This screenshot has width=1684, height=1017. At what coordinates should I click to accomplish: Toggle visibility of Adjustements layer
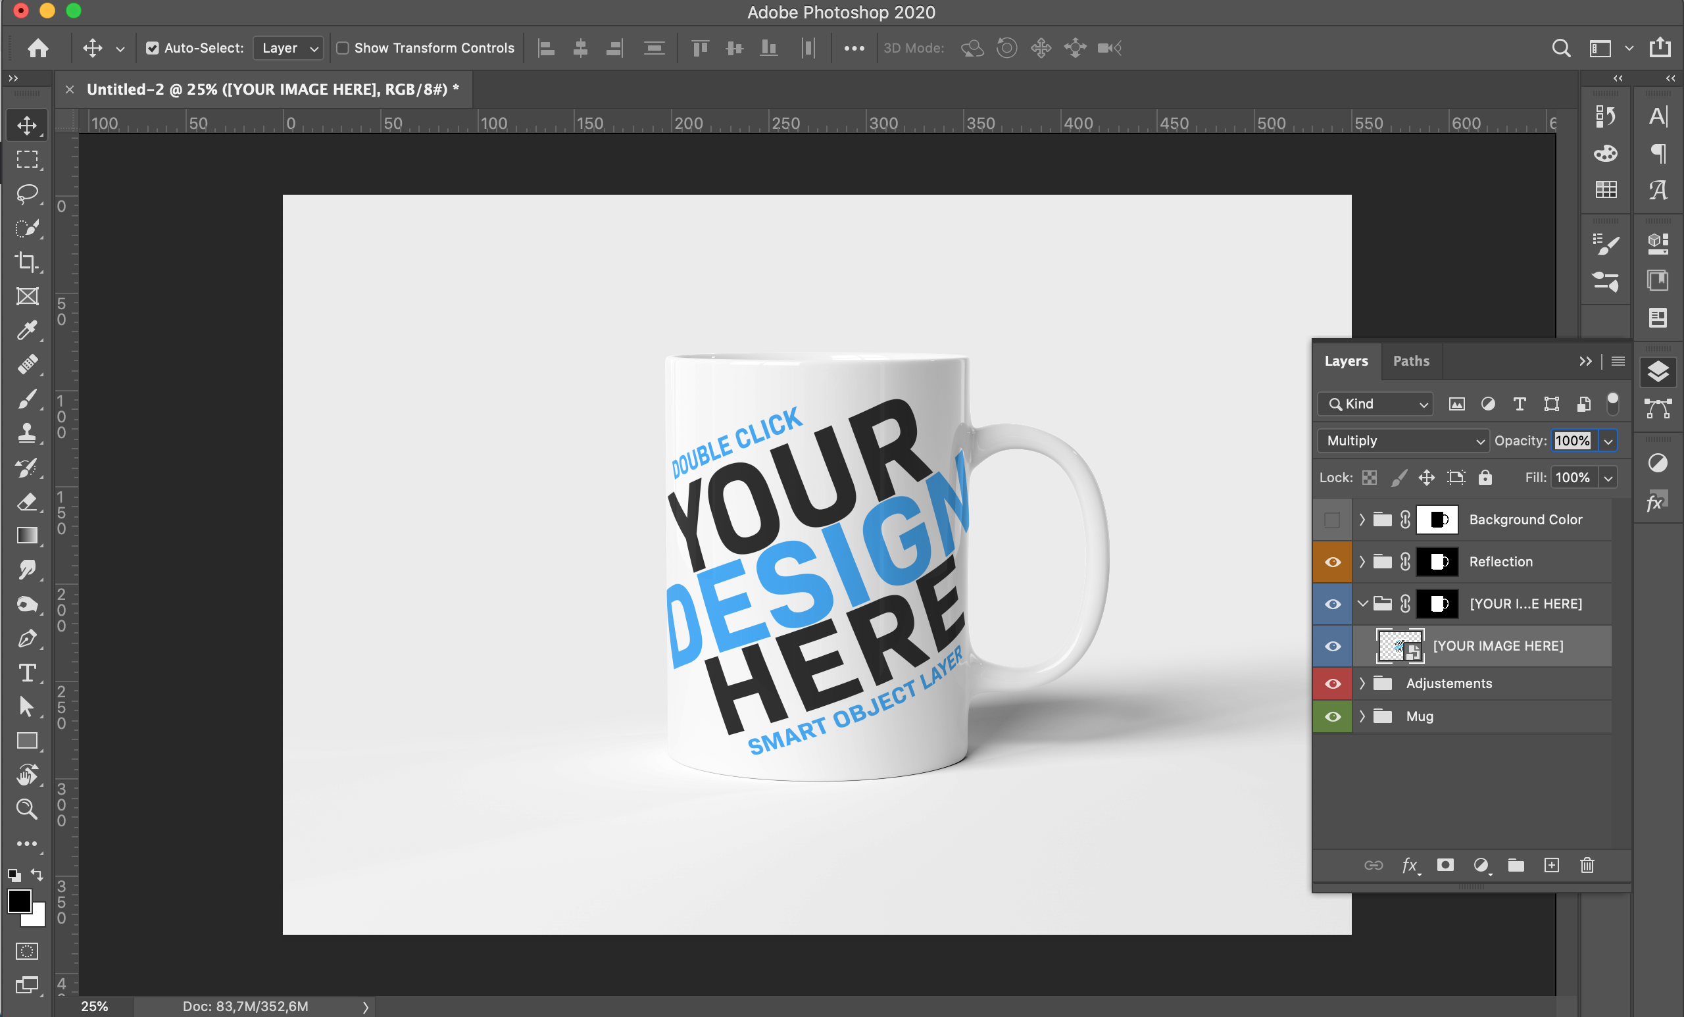click(x=1331, y=683)
